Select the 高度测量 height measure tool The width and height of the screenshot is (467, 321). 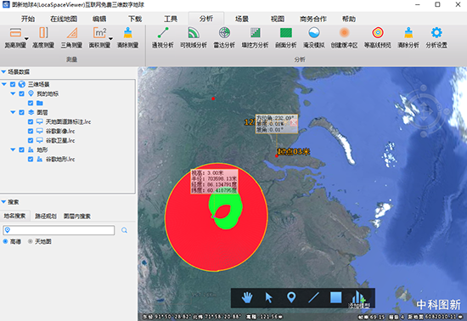(x=43, y=38)
